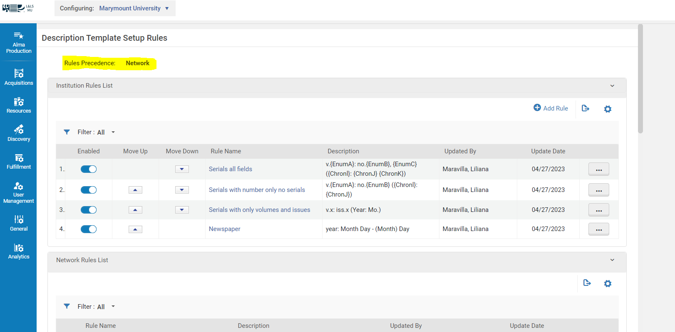Screen dimensions: 675x332
Task: Open row actions for Serials with number only
Action: pyautogui.click(x=598, y=190)
